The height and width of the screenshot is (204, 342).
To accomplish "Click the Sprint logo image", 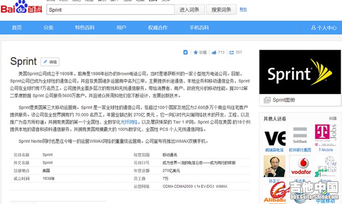I will point(300,72).
